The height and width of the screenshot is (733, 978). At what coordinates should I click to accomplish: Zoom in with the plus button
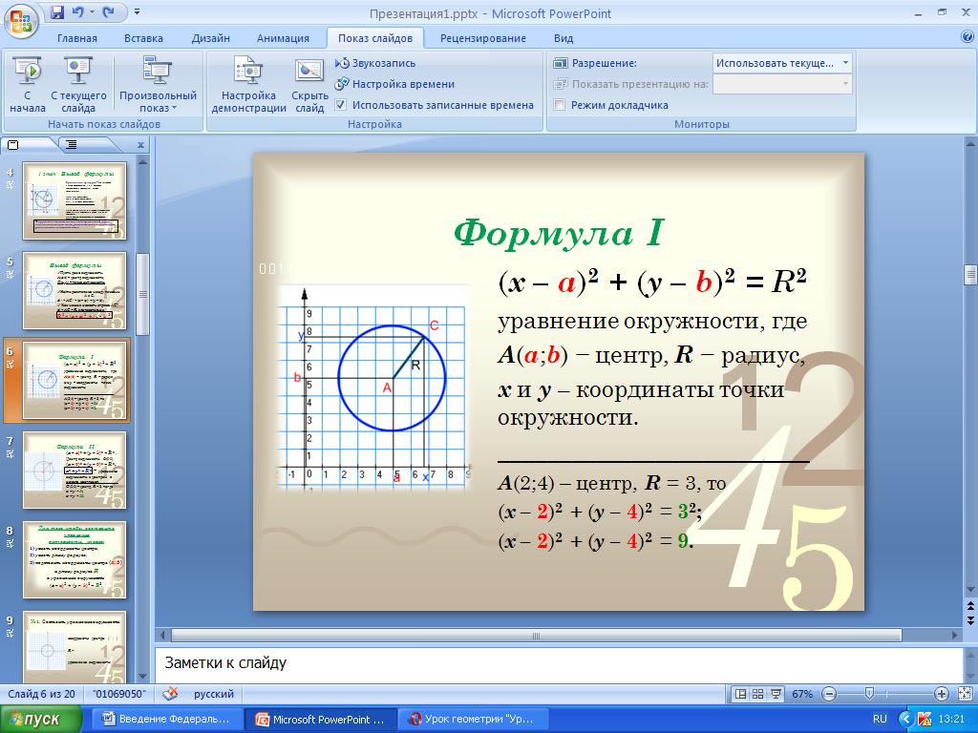(942, 694)
